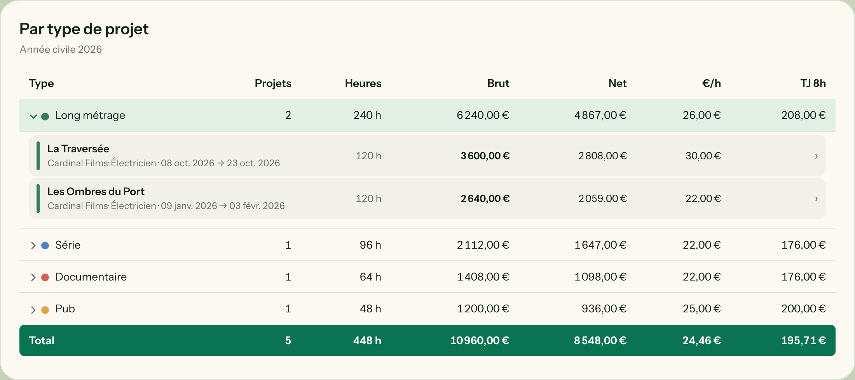Click La Traversée brut 3 600,00 €

pyautogui.click(x=485, y=156)
